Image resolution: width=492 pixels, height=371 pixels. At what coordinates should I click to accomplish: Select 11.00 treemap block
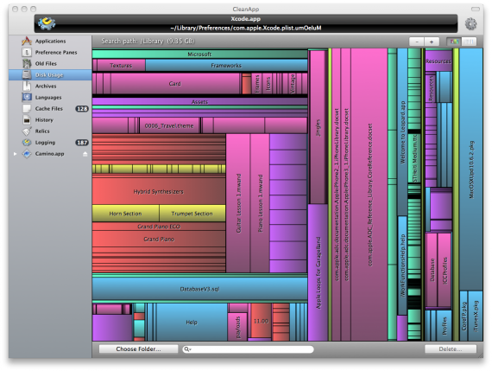click(x=261, y=321)
